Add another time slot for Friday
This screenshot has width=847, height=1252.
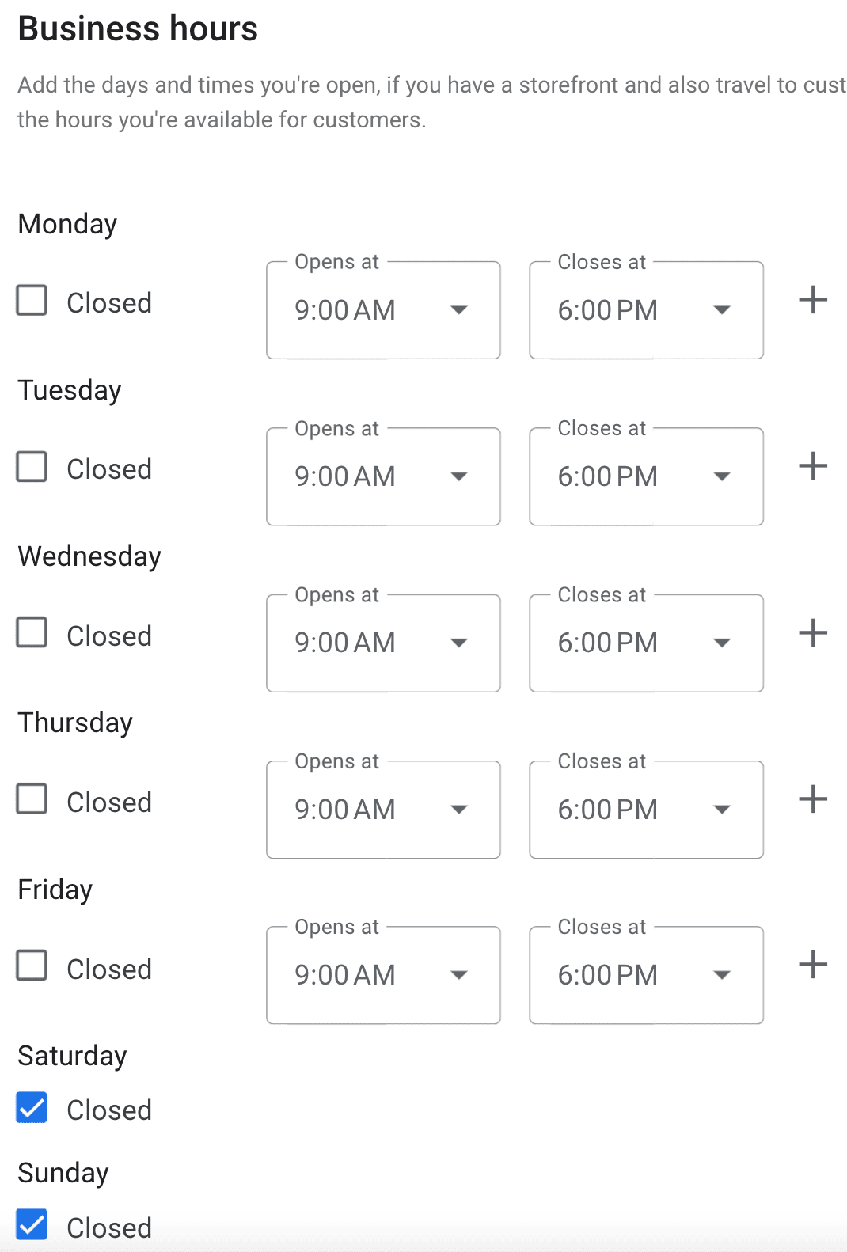pos(812,965)
